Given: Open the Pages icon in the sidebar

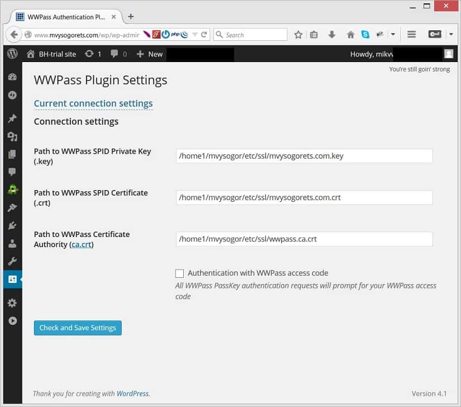Looking at the screenshot, I should coord(12,154).
